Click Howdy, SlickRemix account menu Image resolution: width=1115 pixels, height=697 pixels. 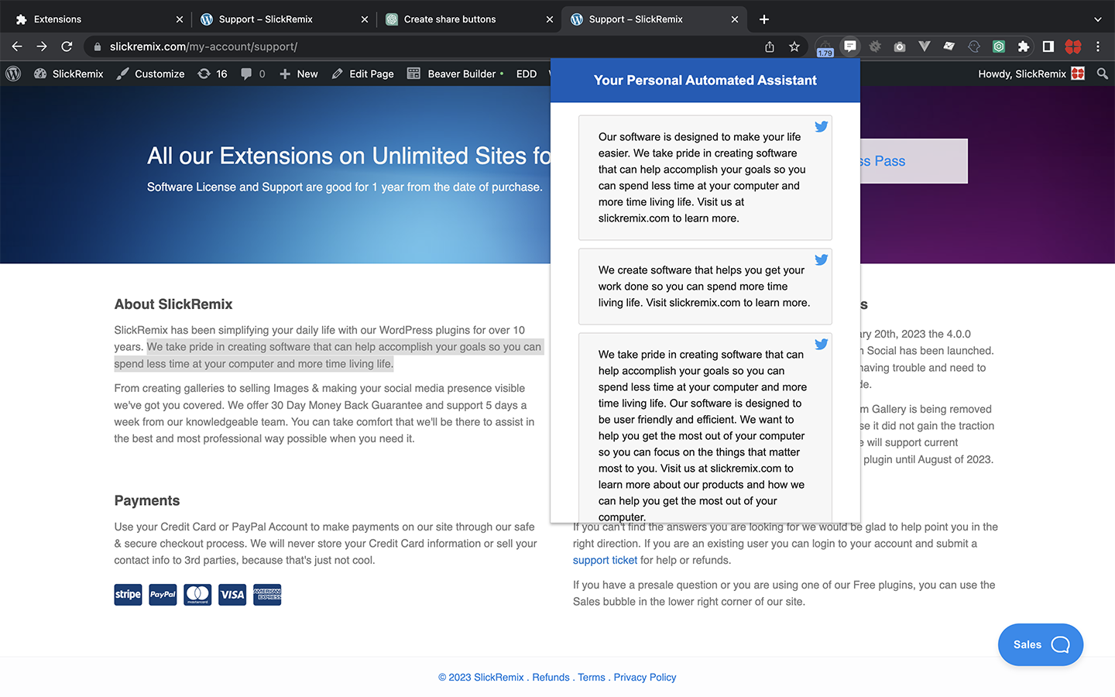tap(1031, 74)
